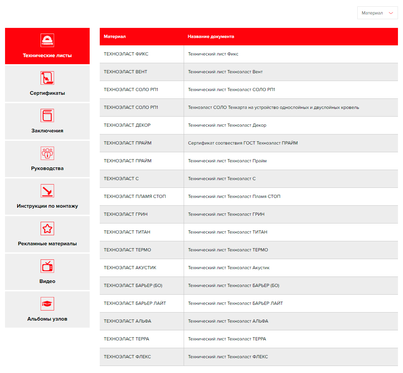Open Технический лист Техноэласт Пламя СТОП
The image size is (403, 373).
(x=234, y=197)
